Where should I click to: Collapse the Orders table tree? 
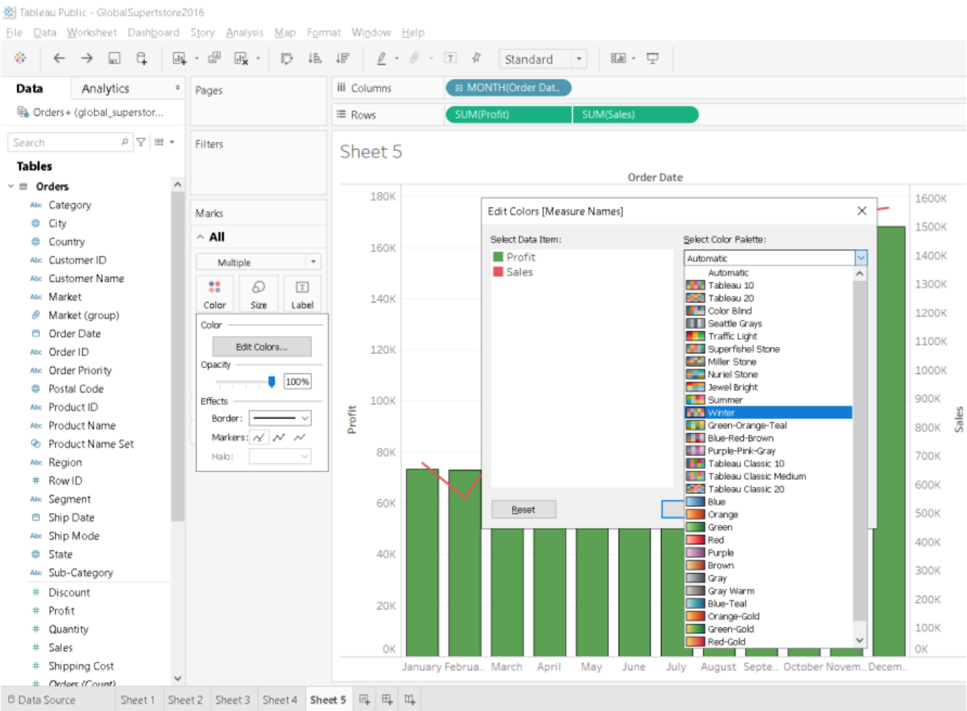point(11,186)
